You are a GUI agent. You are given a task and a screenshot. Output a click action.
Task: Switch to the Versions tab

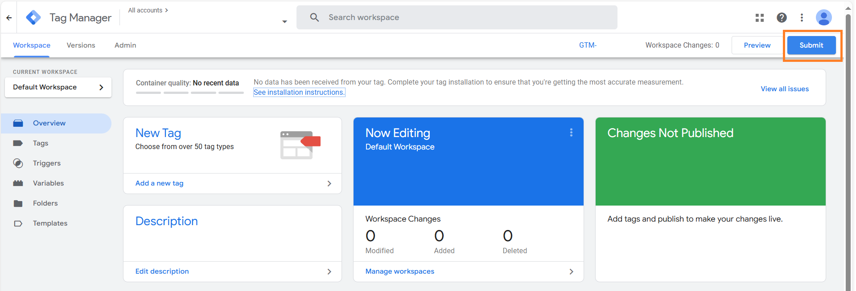(81, 45)
